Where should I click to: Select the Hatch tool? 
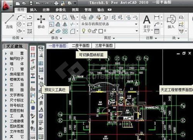tap(30, 31)
